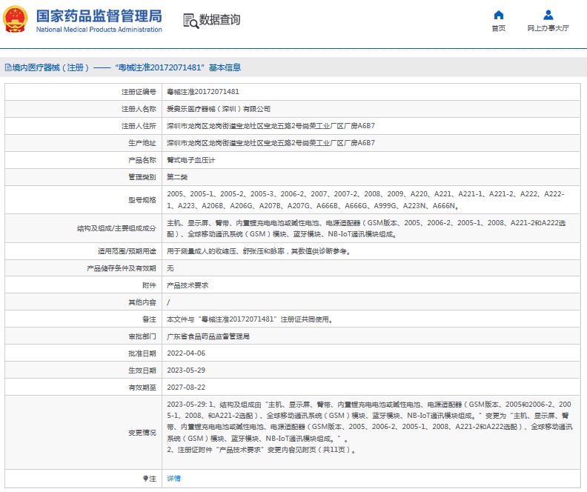Image resolution: width=587 pixels, height=492 pixels.
Task: Select registrant 爱奥乐医疗器械（深圳）有限公司
Action: click(x=219, y=109)
